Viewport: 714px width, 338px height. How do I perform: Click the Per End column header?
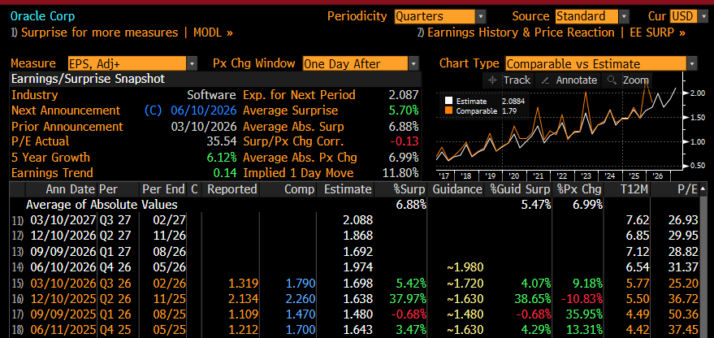coord(163,189)
